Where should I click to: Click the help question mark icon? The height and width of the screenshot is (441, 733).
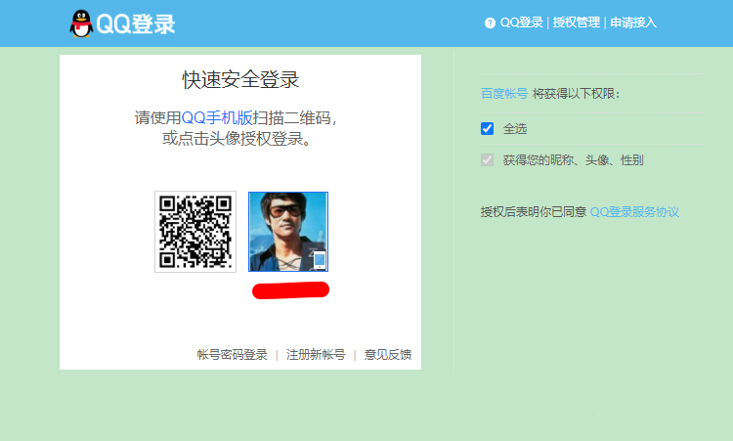[490, 22]
